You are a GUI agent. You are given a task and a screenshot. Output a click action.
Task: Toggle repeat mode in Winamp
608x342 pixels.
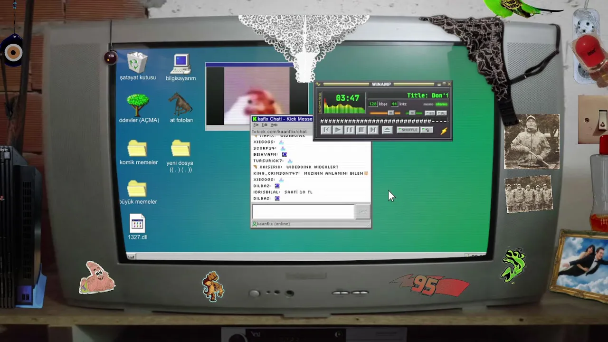[x=427, y=130]
